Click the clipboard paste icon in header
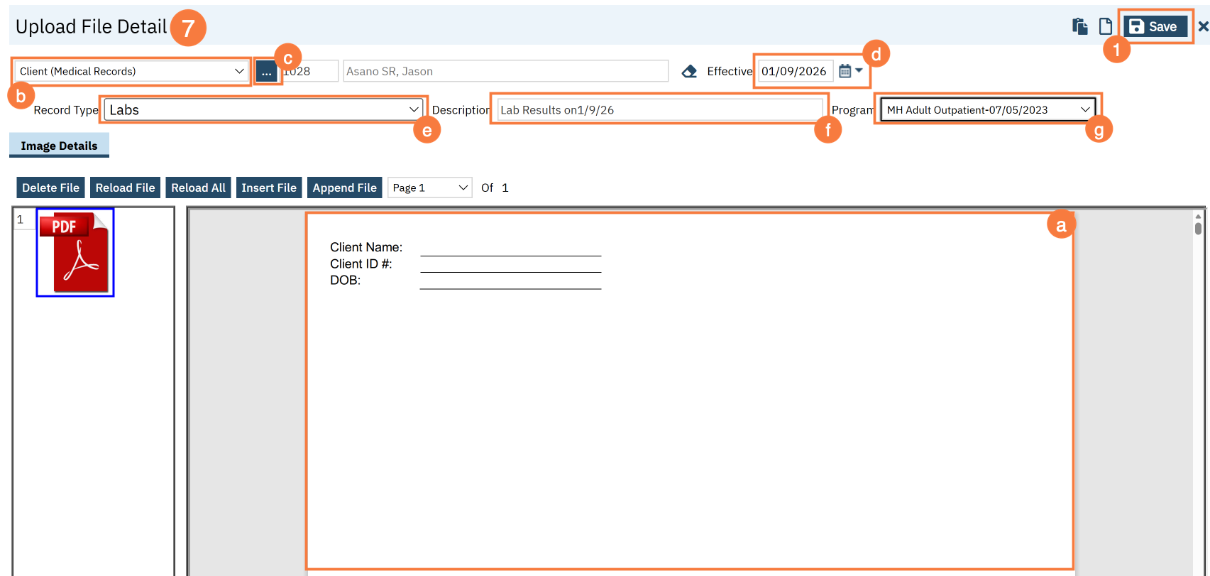Viewport: 1210px width, 576px height. [x=1079, y=26]
